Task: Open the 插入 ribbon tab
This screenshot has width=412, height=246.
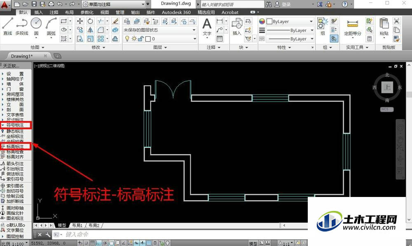Action: (39, 12)
